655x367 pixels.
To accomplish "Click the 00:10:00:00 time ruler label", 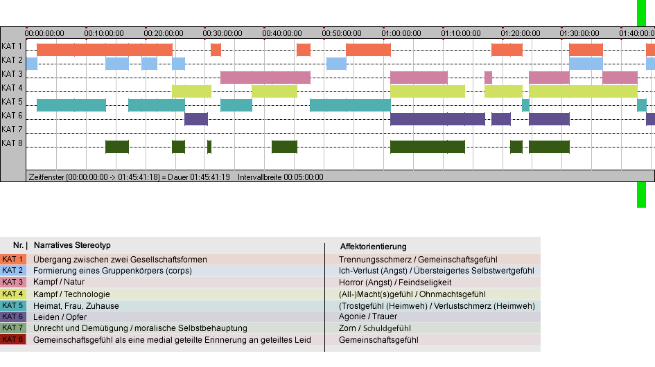I will click(104, 33).
